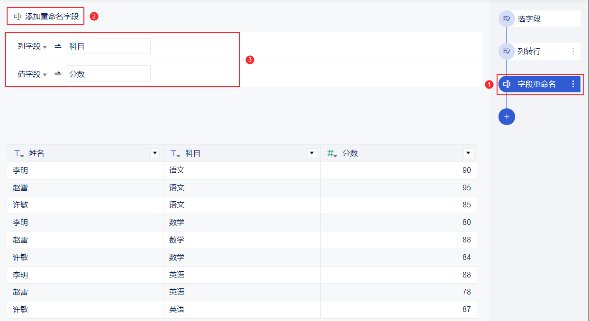Screen dimensions: 589x321
Task: Open filter dropdown for 科目 column
Action: pyautogui.click(x=312, y=153)
